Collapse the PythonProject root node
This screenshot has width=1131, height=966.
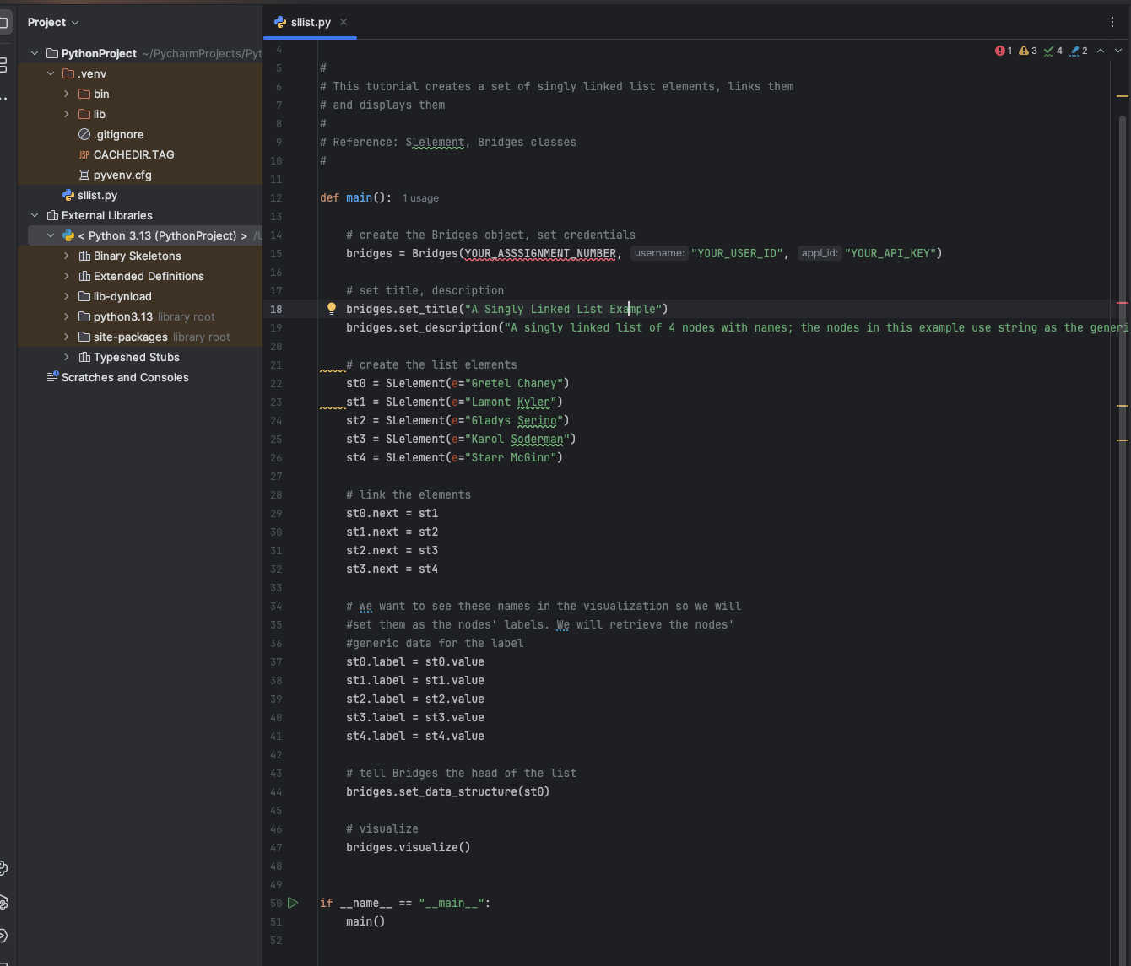point(35,53)
